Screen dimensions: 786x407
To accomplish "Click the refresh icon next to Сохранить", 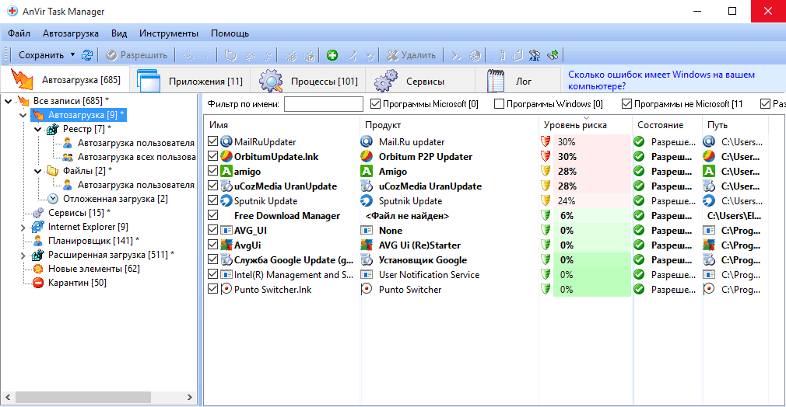I will pos(87,55).
